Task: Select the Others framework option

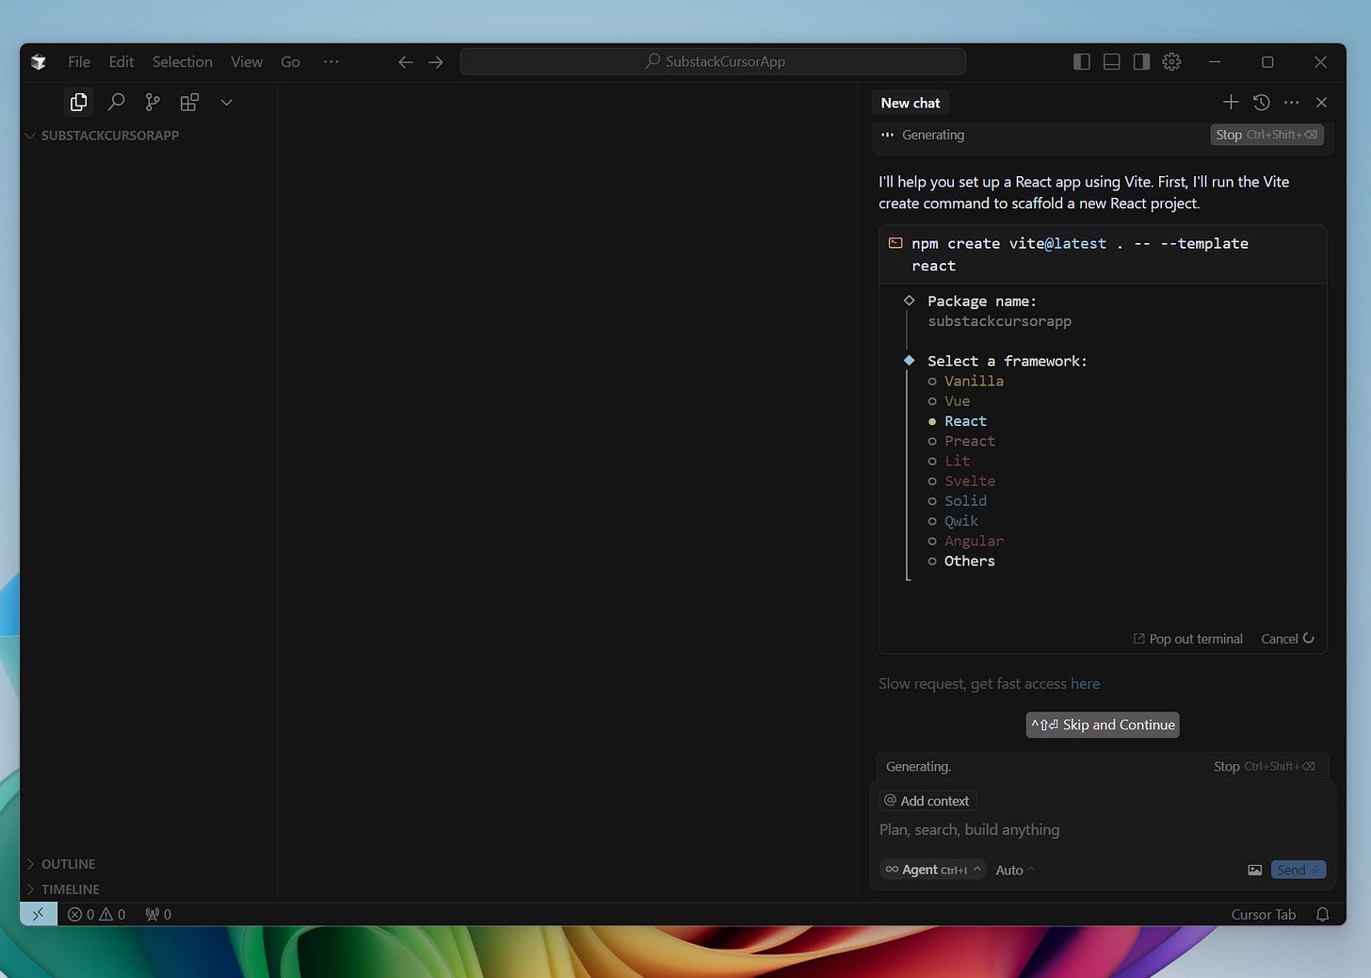Action: (969, 561)
